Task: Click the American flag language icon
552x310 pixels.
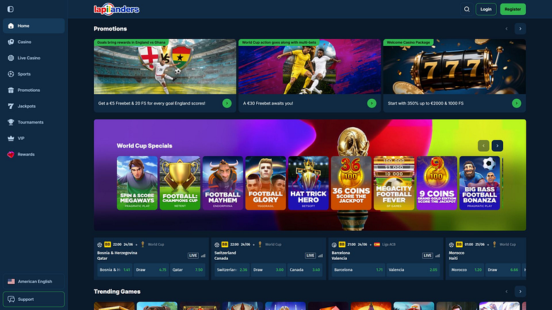Action: coord(11,282)
